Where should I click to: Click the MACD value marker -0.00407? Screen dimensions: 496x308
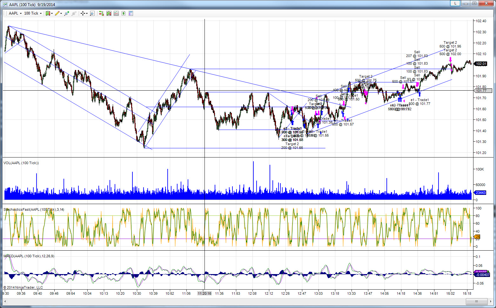[482, 275]
